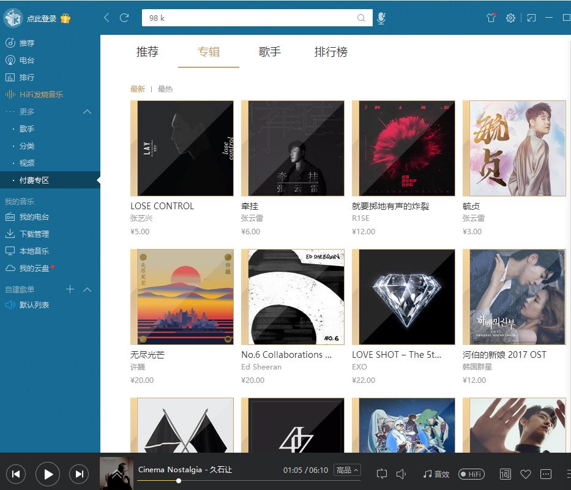Open 音效 sound effects
571x490 pixels.
[x=436, y=474]
